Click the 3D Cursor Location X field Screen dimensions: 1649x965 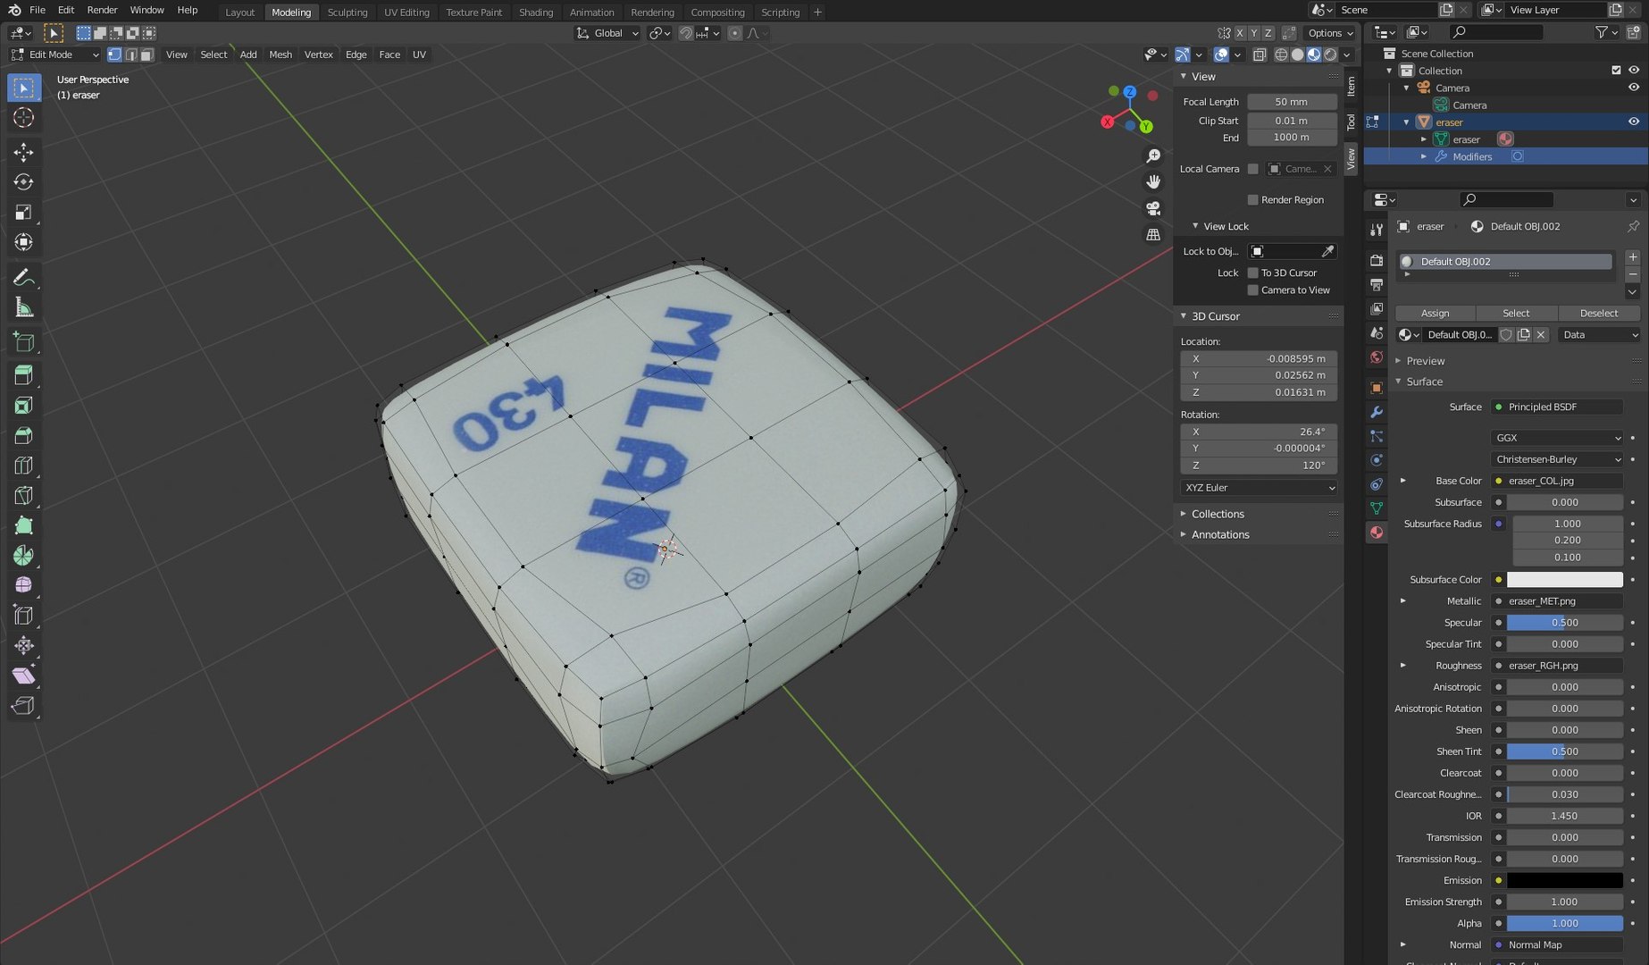1259,359
